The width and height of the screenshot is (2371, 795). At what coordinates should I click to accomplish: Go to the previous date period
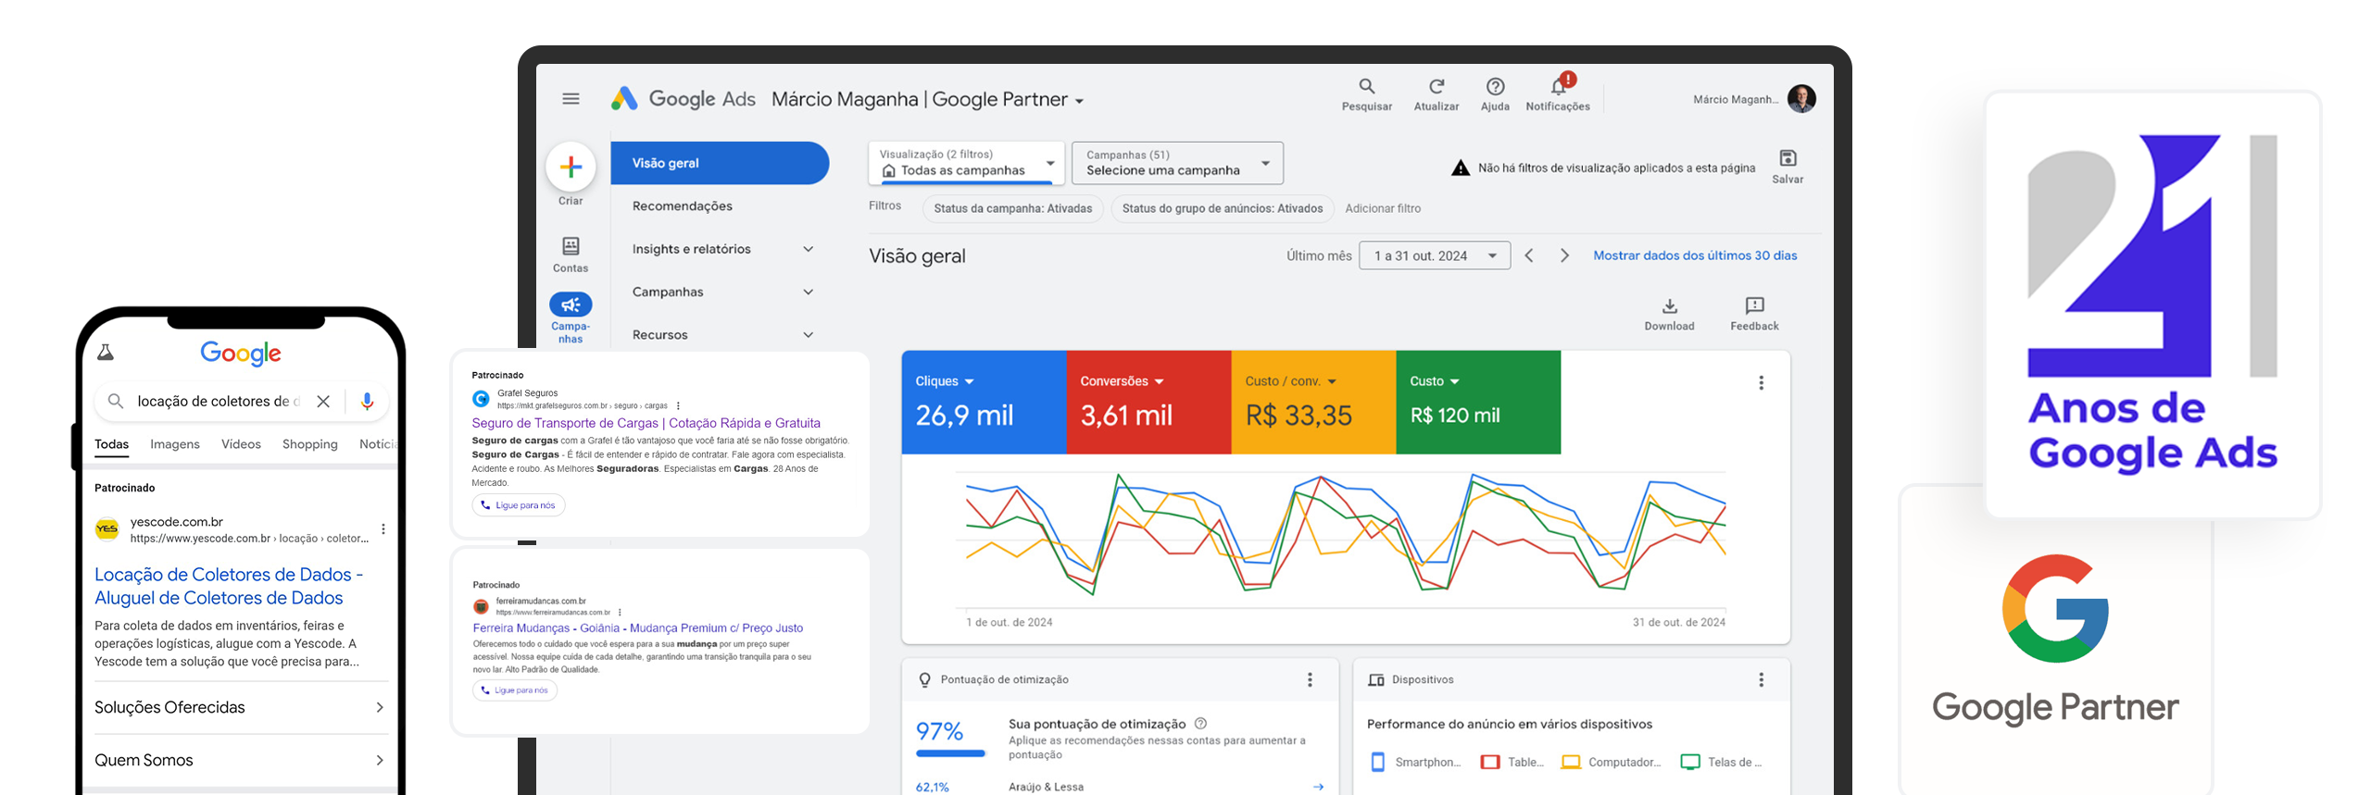click(x=1529, y=255)
